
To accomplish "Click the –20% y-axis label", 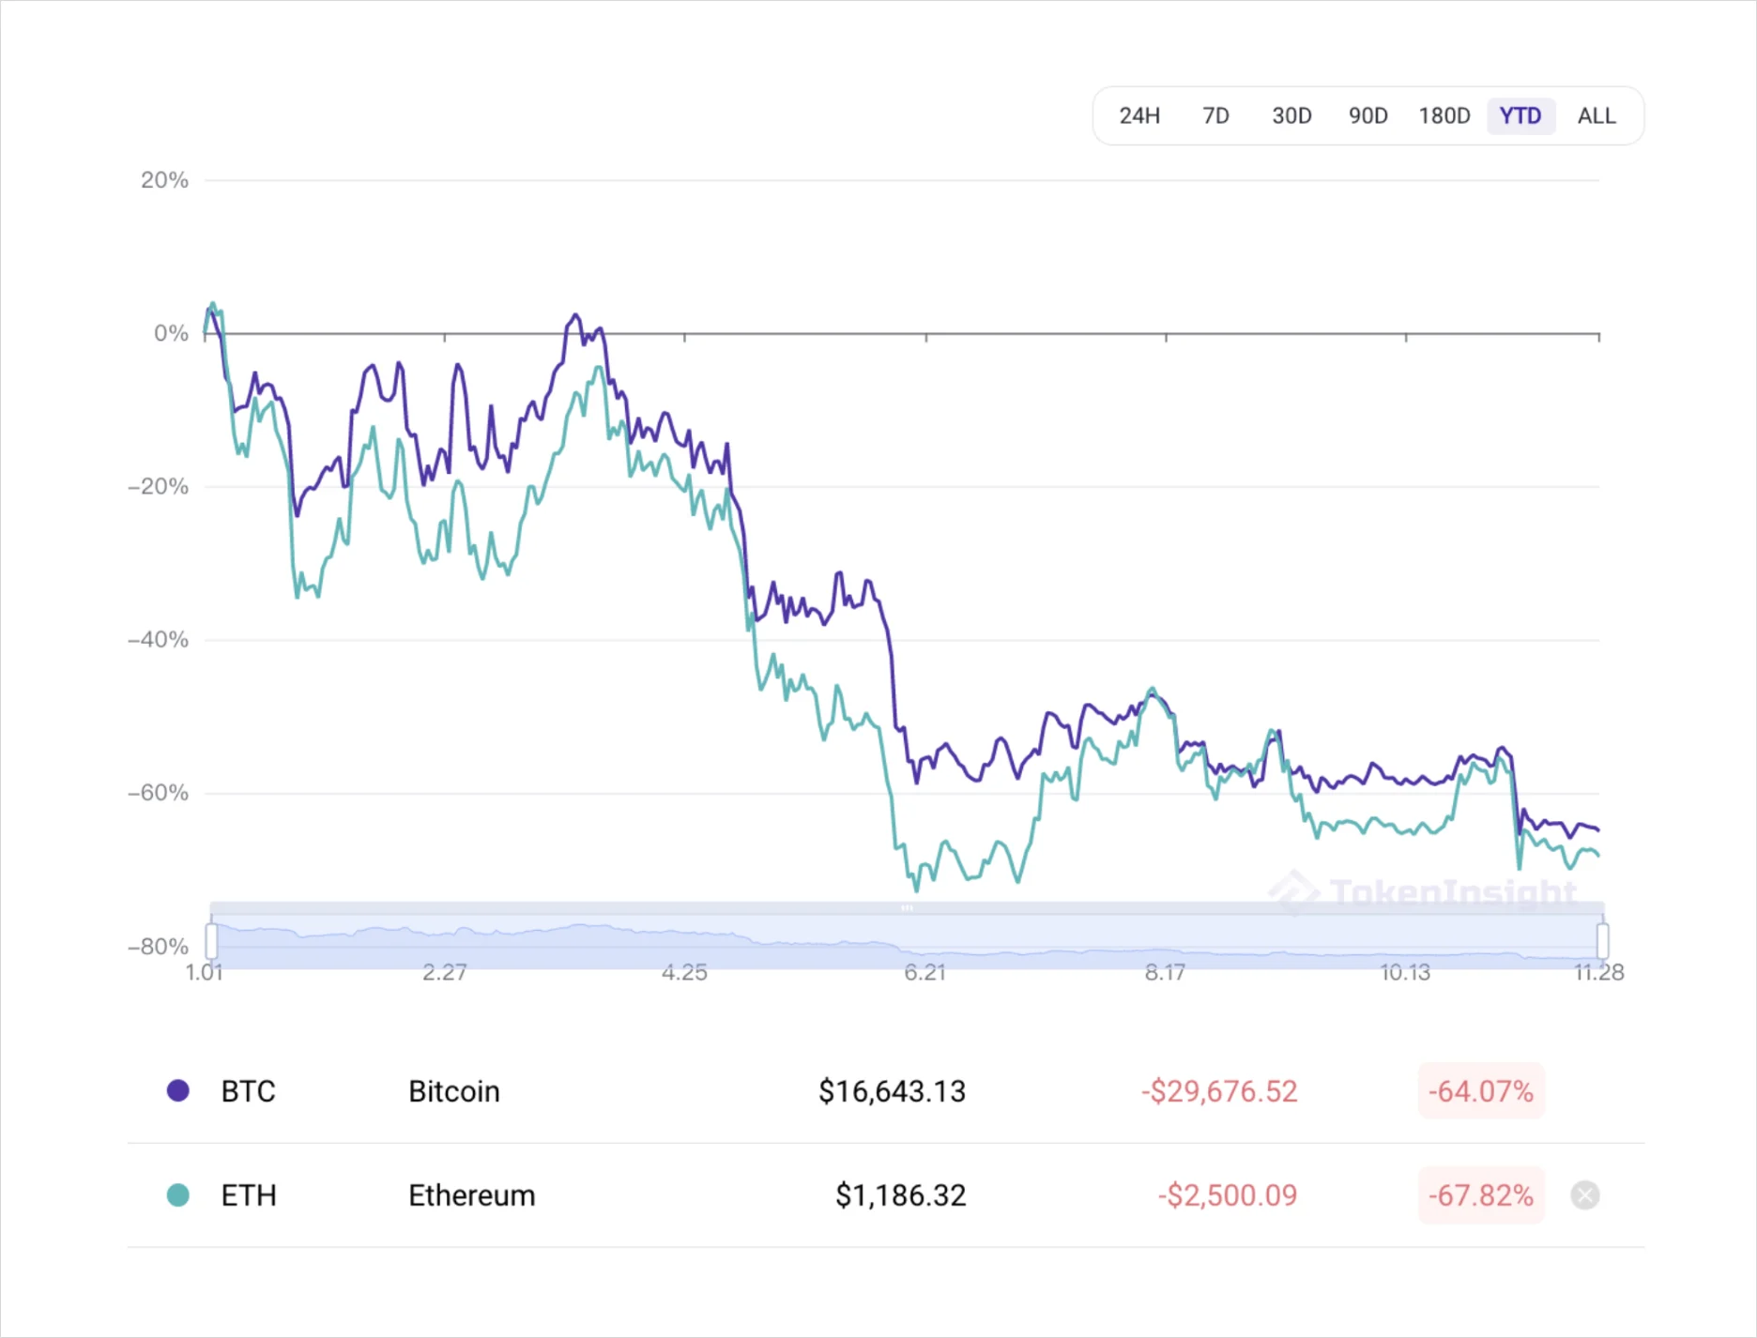I will click(159, 486).
